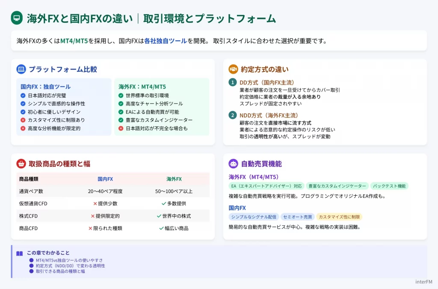Click the blue checkmark beside 日本語対応が完璧
The image size is (438, 289).
point(23,95)
